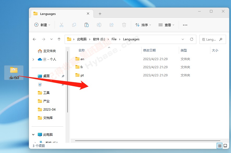
Task: Click the search box 在 Lang...
Action: pyautogui.click(x=212, y=39)
